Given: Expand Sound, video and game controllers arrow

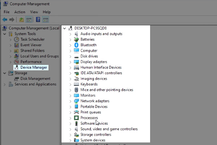Looking at the screenshot, I should coord(70,129).
